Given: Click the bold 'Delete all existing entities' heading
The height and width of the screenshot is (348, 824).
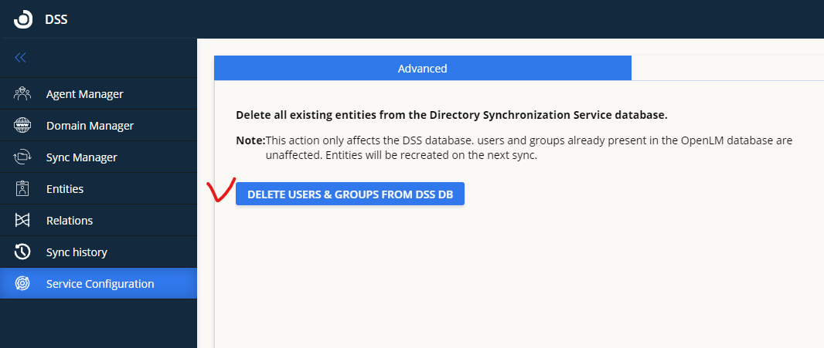Looking at the screenshot, I should pos(451,115).
